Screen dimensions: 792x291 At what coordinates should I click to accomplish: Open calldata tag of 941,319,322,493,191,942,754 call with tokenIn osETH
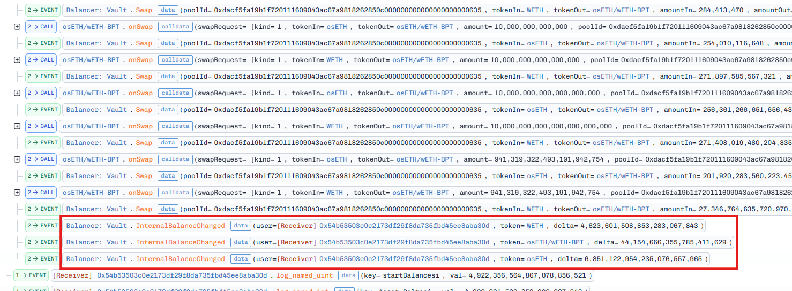[176, 159]
